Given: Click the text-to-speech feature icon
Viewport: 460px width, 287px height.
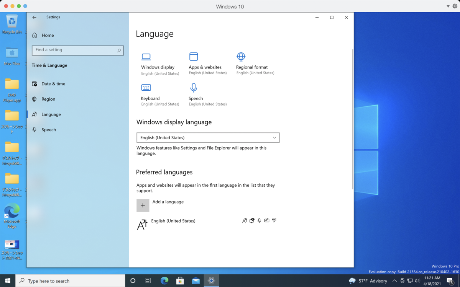Looking at the screenshot, I should tap(252, 221).
